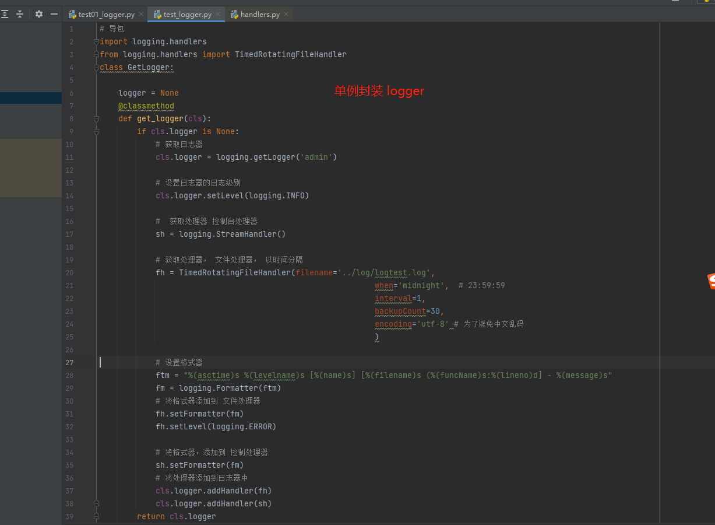Viewport: 715px width, 525px height.
Task: Click the Python file icon on handlers.py tab
Action: point(234,15)
